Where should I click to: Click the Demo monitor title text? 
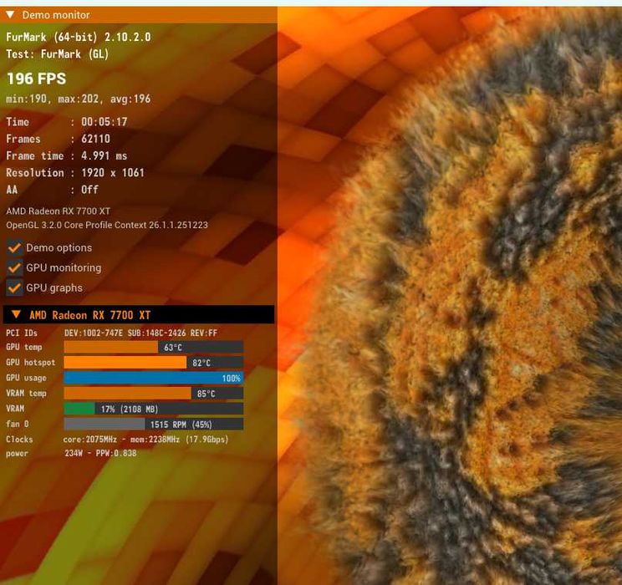pyautogui.click(x=56, y=15)
